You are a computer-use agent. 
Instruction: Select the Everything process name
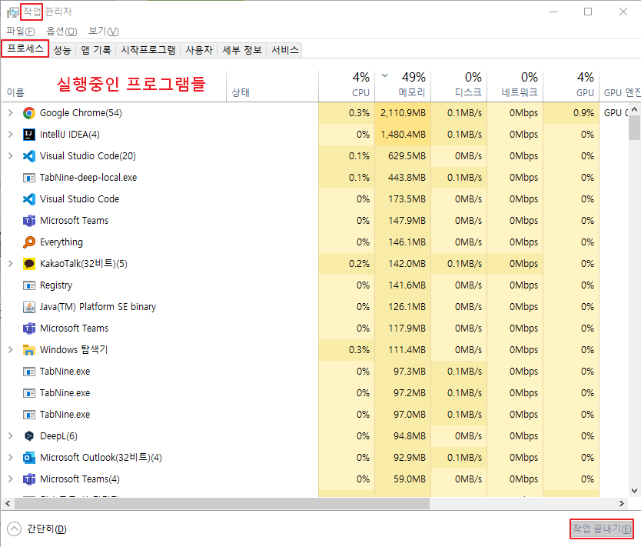(x=61, y=242)
